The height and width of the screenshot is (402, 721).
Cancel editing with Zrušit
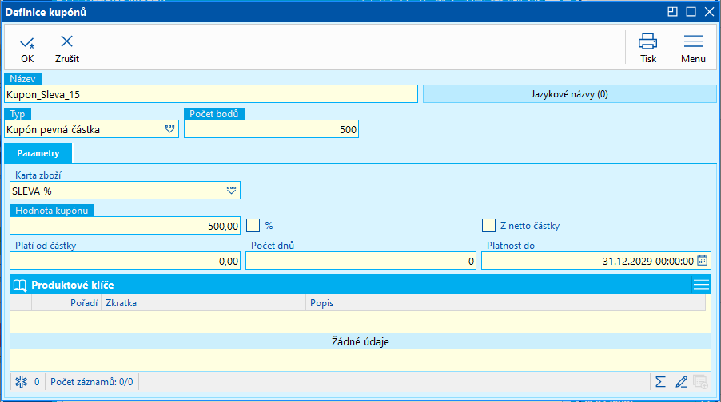pyautogui.click(x=66, y=49)
